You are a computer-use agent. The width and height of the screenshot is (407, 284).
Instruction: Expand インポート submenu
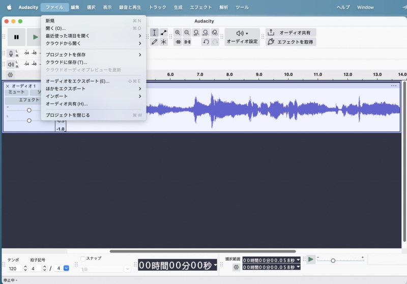(x=94, y=96)
